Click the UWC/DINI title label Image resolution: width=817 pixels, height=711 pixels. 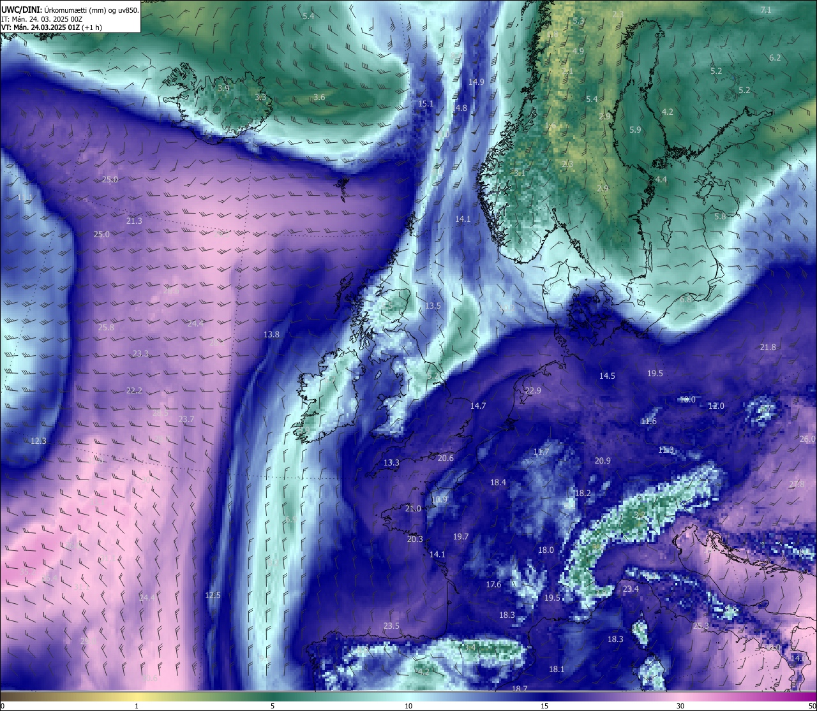pos(22,10)
